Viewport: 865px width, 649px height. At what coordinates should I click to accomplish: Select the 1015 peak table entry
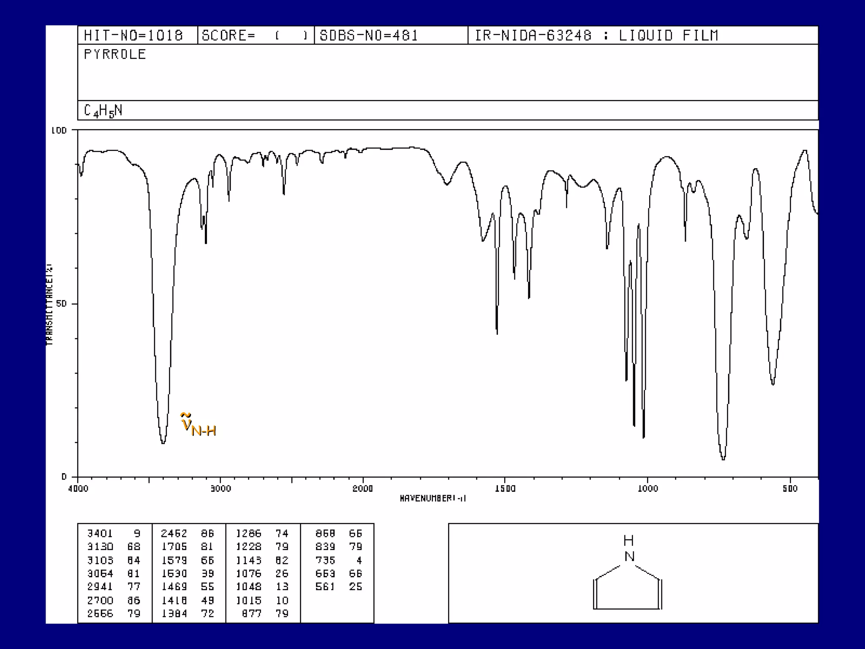click(x=249, y=600)
